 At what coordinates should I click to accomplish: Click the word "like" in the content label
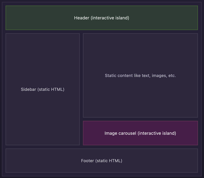(x=137, y=76)
